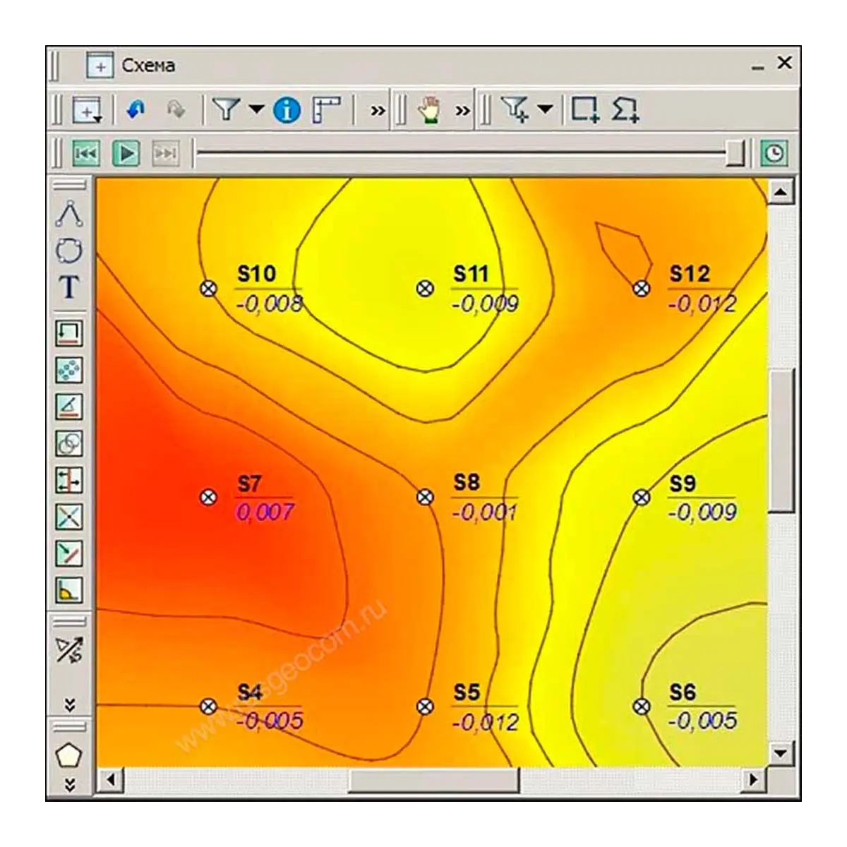The image size is (847, 847).
Task: Expand the funnel filter dropdown arrow
Action: coord(256,109)
